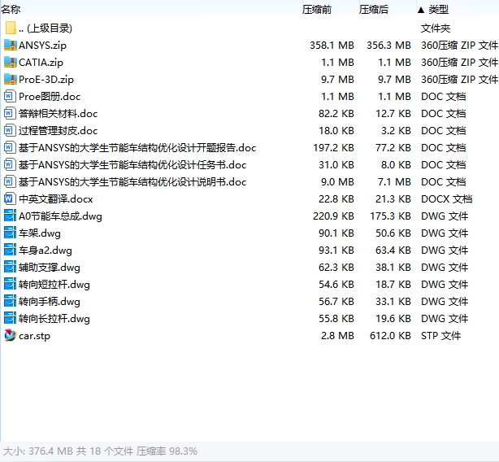Click the DWG icon of A0节能车总成.dwg
This screenshot has height=462, width=499.
[10, 216]
